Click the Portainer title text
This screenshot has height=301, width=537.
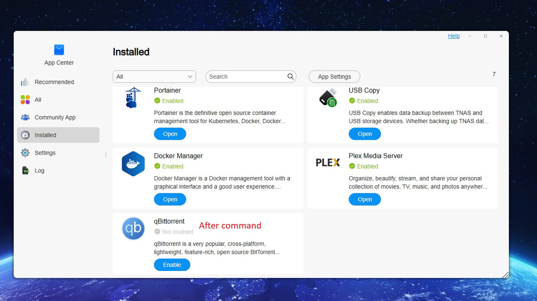click(x=167, y=90)
